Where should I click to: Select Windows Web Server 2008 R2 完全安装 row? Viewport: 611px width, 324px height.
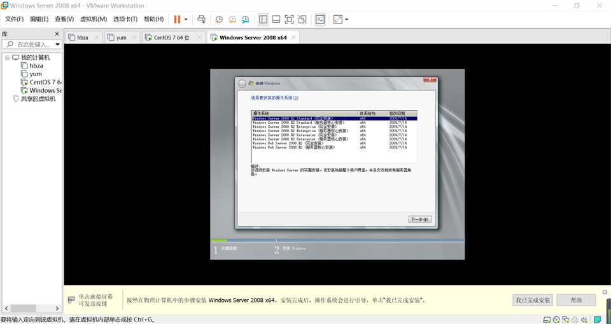point(334,143)
